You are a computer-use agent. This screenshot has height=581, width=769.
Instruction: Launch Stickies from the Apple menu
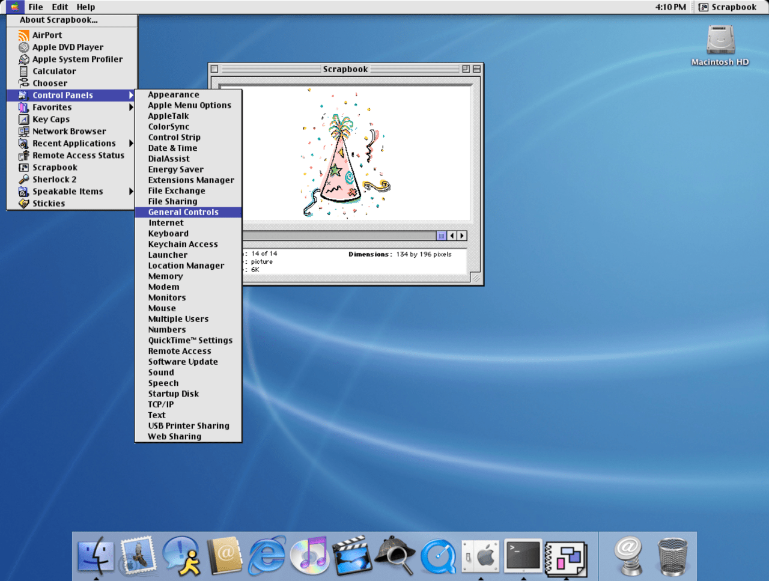click(48, 203)
